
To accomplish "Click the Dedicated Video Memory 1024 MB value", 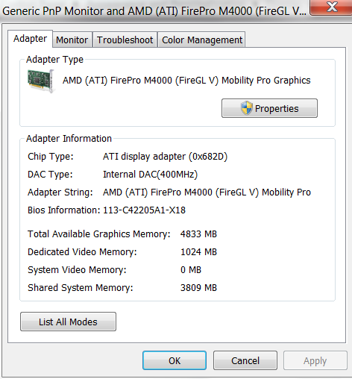I will (198, 252).
